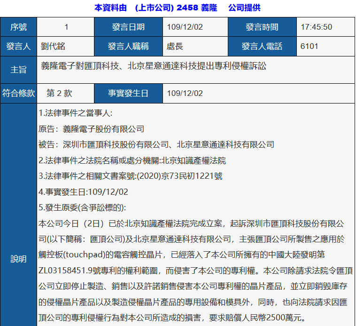Image resolution: width=356 pixels, height=326 pixels.
Task: Select the '事實發生日' header cell
Action: coord(128,93)
